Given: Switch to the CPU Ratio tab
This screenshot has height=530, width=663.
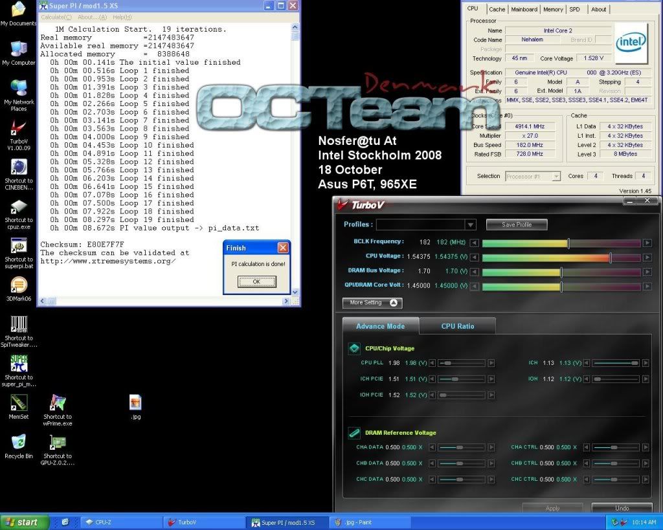Looking at the screenshot, I should 458,326.
